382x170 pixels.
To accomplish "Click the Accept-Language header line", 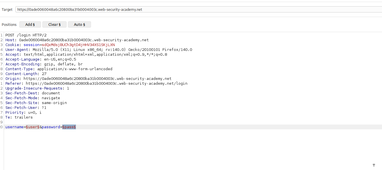I will coord(41,59).
